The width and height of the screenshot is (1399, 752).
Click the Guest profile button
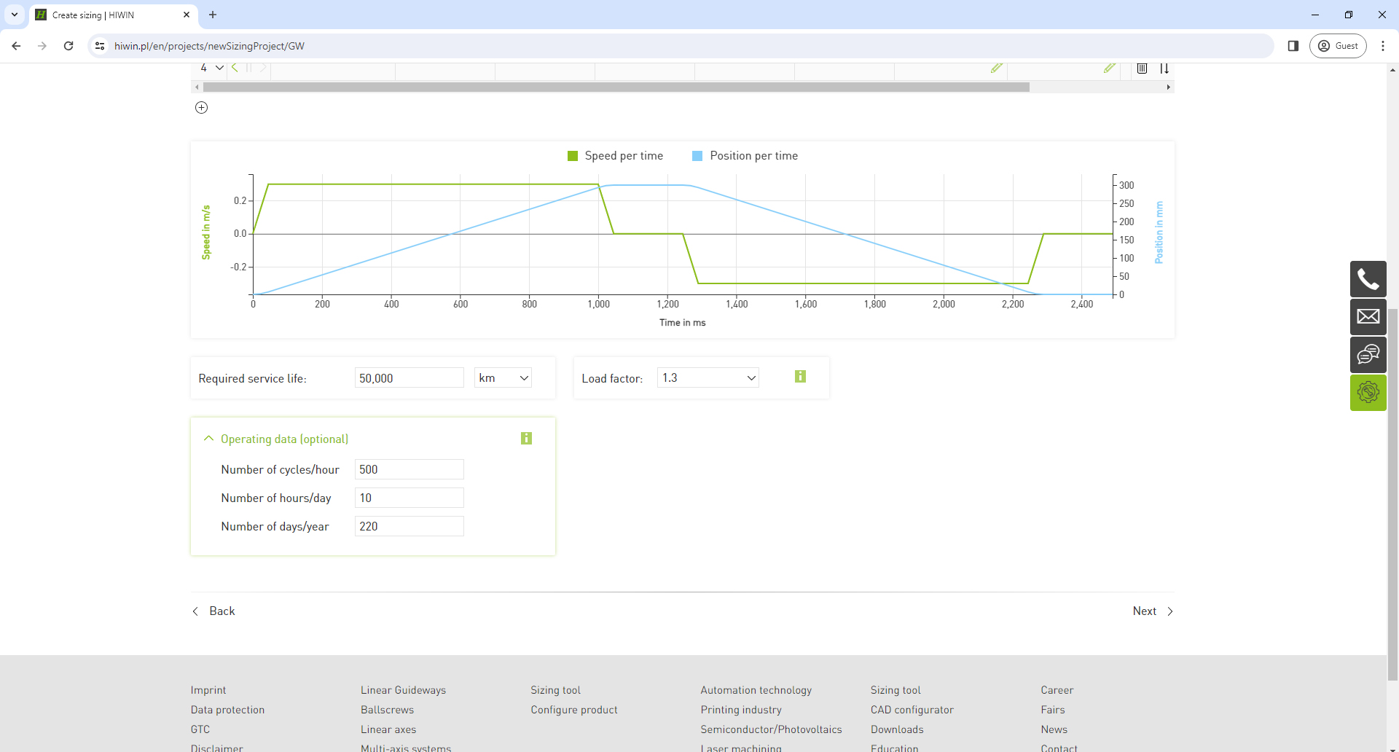(1338, 46)
